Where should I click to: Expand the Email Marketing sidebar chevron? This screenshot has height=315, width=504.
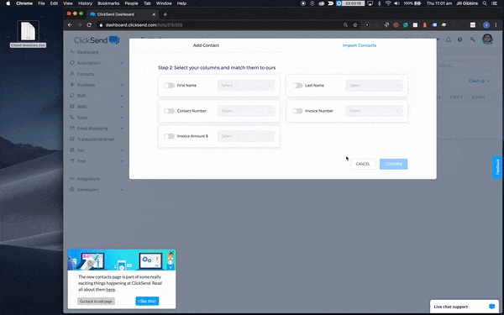point(122,129)
